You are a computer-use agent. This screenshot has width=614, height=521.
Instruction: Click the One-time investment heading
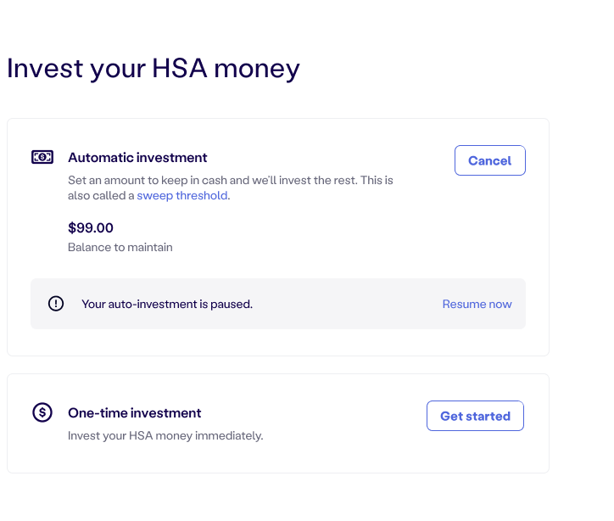coord(134,413)
